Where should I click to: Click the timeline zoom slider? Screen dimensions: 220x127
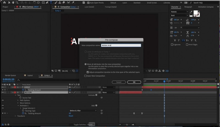[x=127, y=125]
